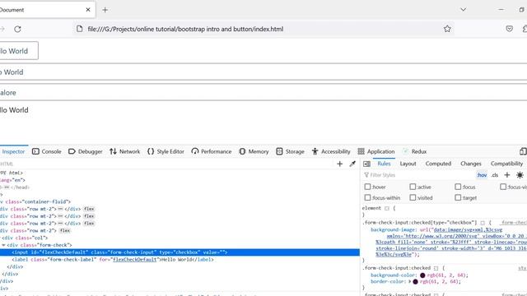Switch to the Inspector tab
The image size is (527, 296).
tap(13, 151)
